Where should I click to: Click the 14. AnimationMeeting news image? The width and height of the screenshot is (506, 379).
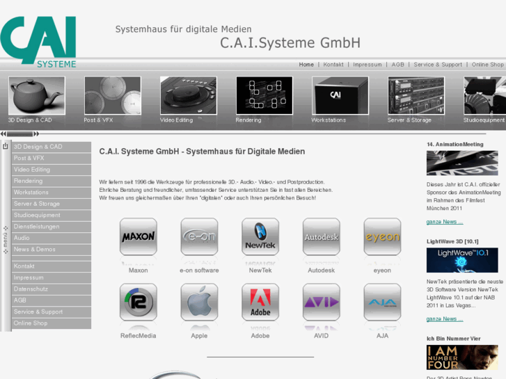click(x=462, y=163)
